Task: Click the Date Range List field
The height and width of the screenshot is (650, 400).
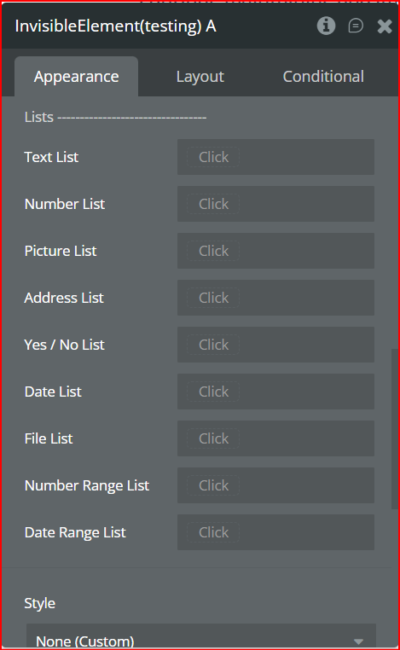Action: click(x=275, y=531)
